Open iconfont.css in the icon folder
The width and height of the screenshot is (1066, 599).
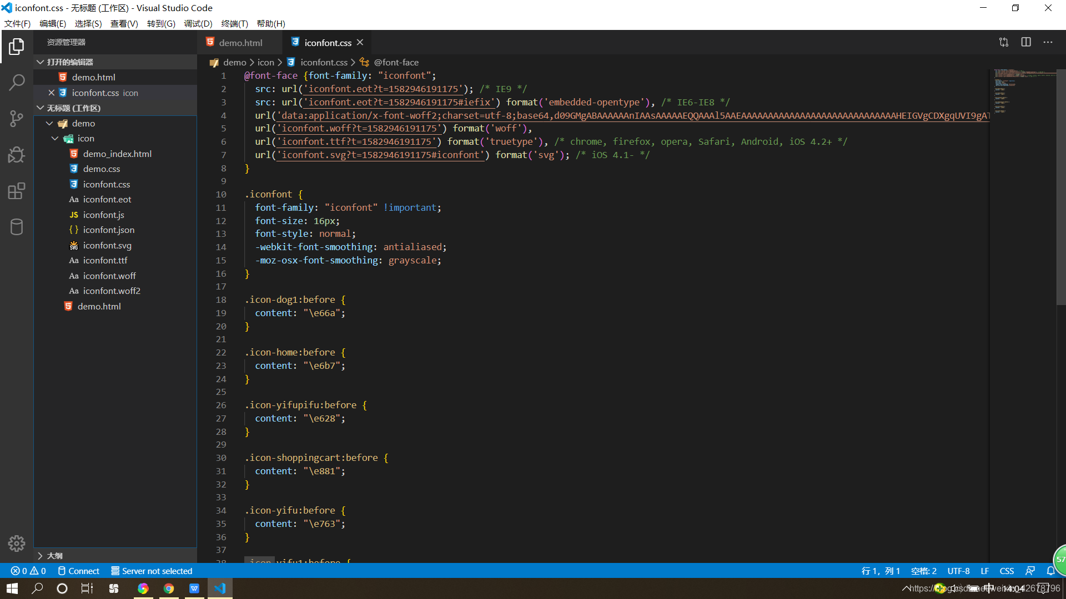pos(115,184)
